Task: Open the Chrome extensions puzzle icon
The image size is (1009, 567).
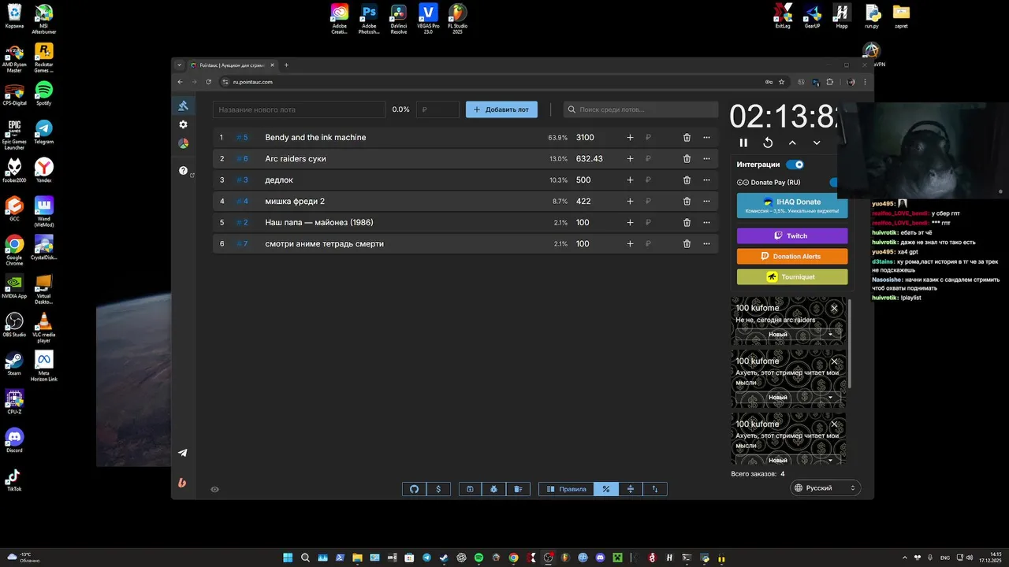Action: click(830, 82)
